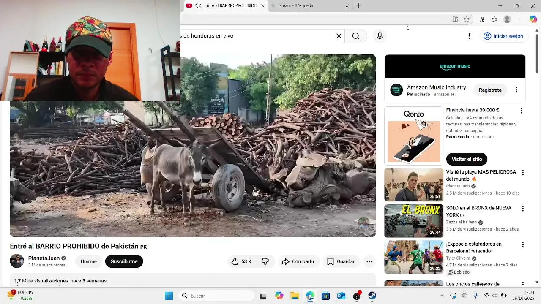Click the Compartir button

tap(298, 261)
